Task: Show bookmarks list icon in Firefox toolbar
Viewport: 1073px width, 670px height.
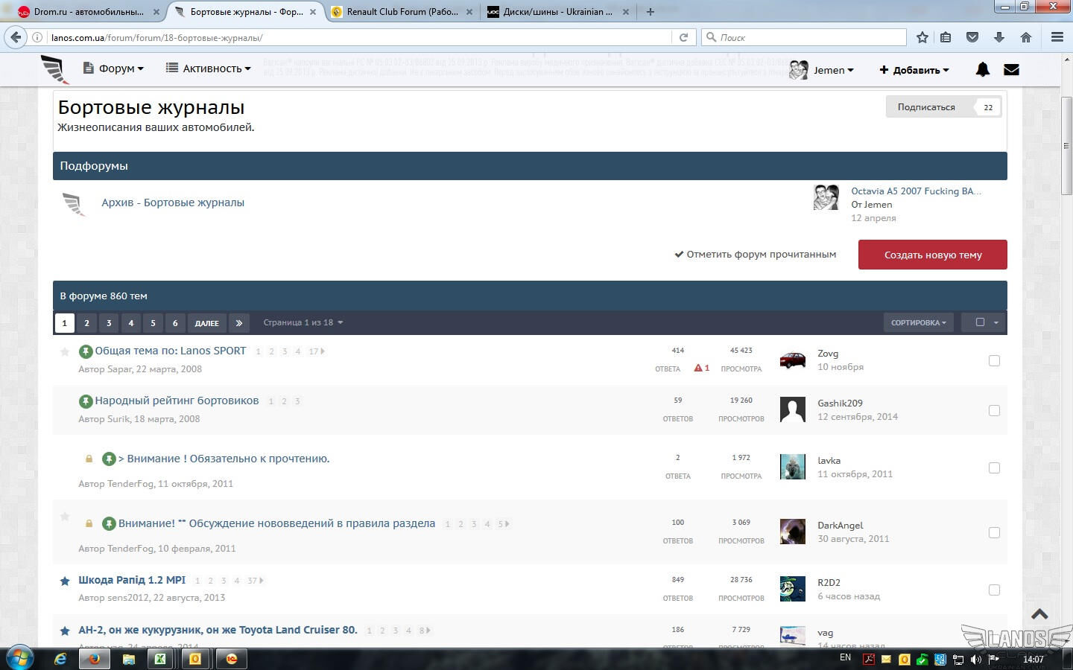Action: 946,37
